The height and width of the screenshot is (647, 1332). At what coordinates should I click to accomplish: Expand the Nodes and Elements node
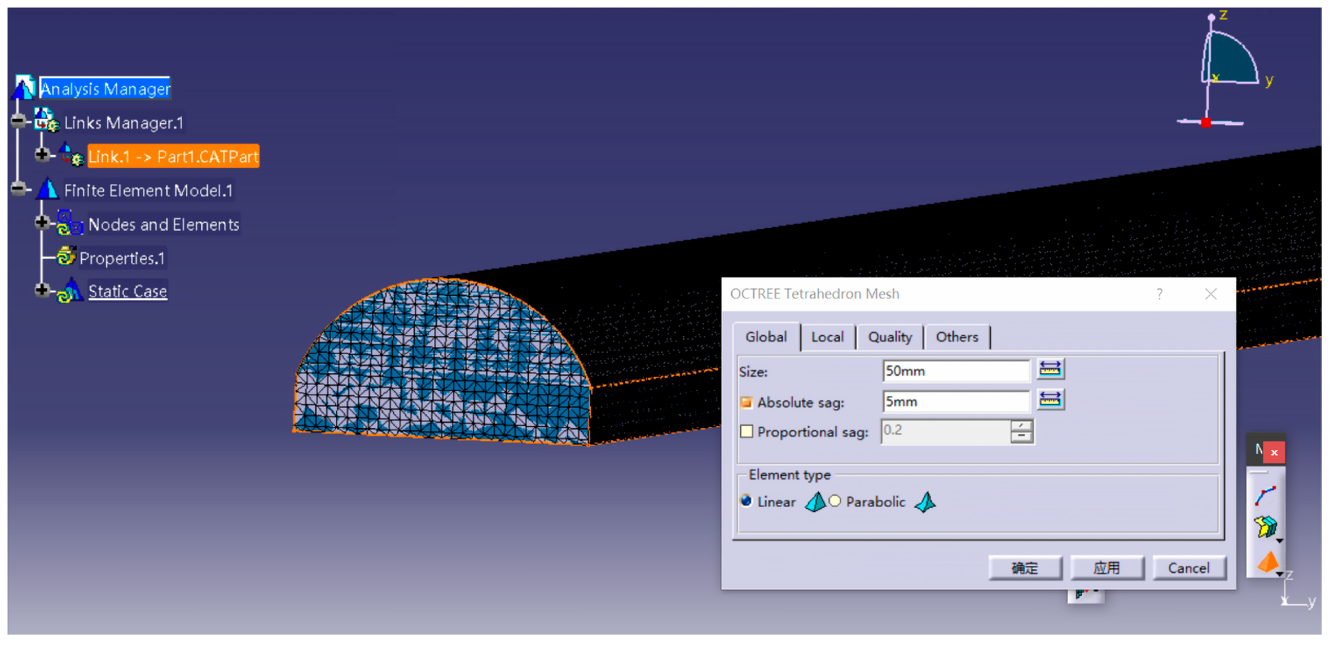click(42, 223)
